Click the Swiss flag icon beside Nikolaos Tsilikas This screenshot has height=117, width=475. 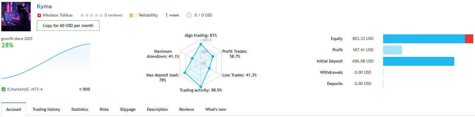[39, 15]
